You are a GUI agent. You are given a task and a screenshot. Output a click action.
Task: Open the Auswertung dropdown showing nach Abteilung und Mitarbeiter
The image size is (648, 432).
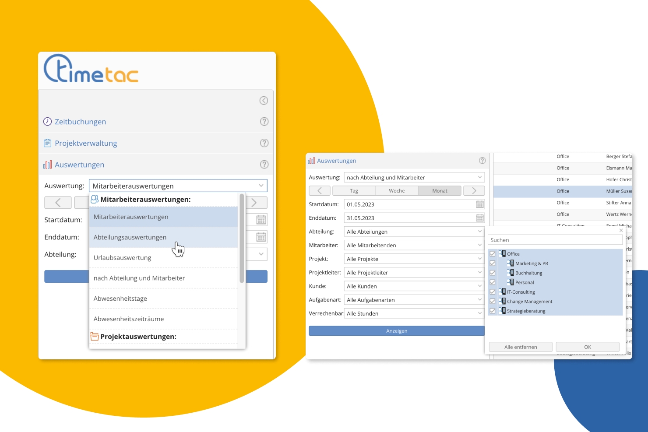click(414, 177)
